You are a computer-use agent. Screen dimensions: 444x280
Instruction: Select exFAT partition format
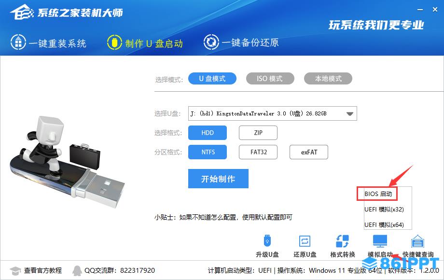[309, 152]
